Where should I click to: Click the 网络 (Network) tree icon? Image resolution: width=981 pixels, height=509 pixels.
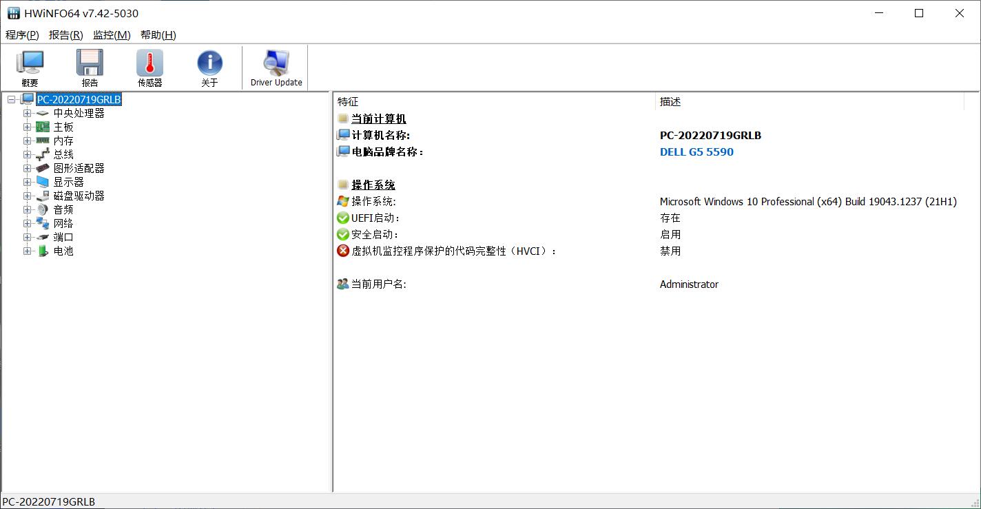click(42, 223)
